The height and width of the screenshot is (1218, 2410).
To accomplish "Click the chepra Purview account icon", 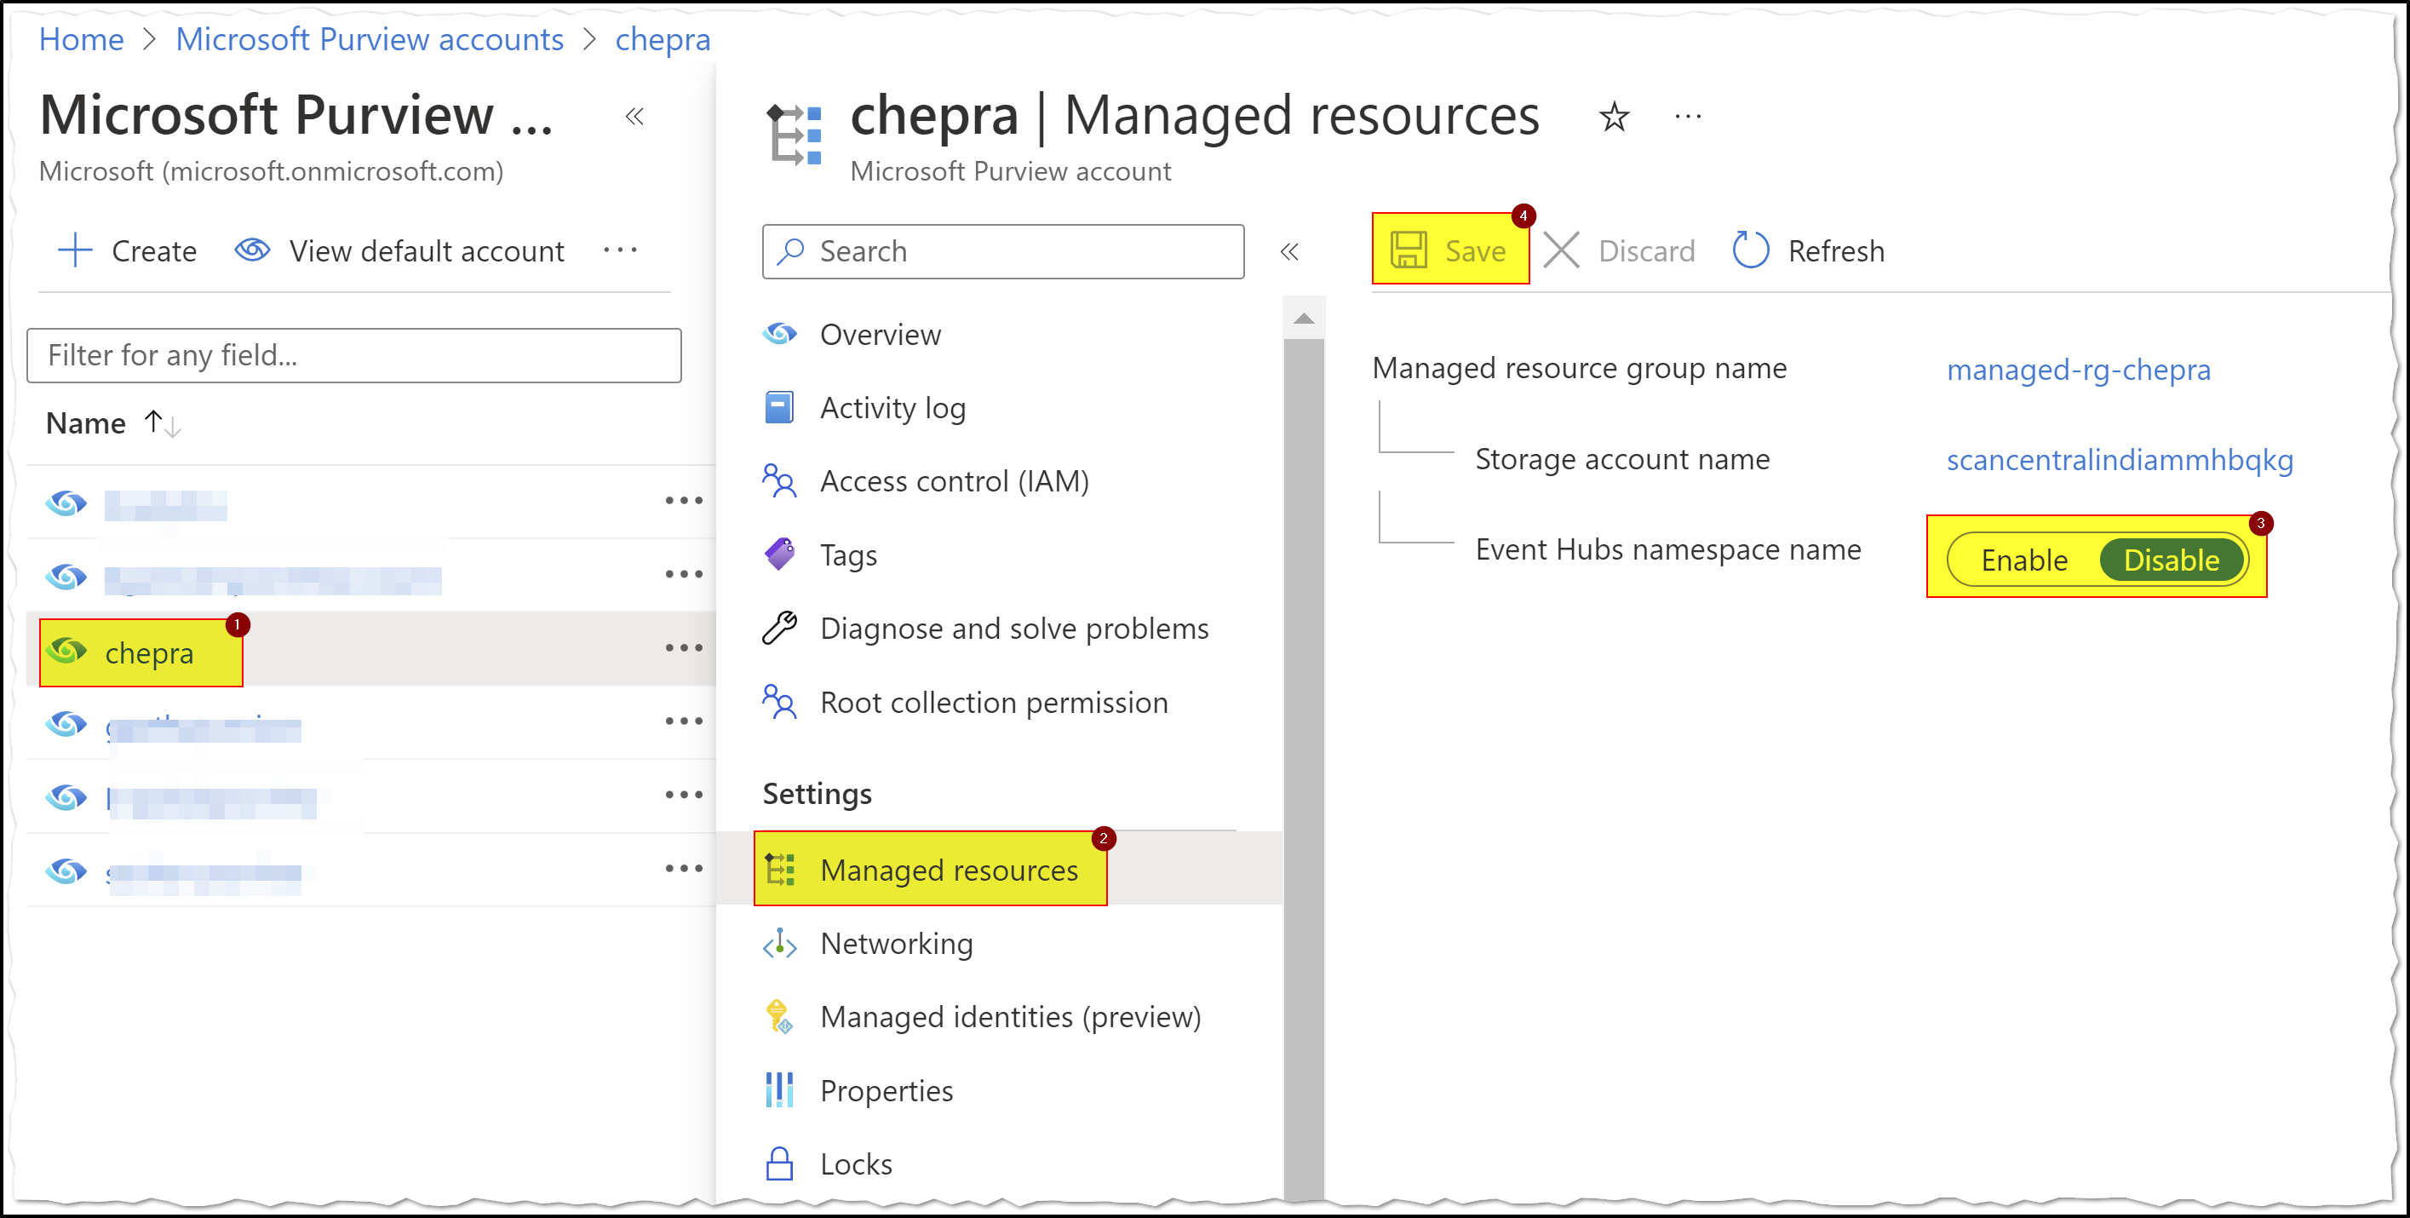I will pyautogui.click(x=66, y=651).
